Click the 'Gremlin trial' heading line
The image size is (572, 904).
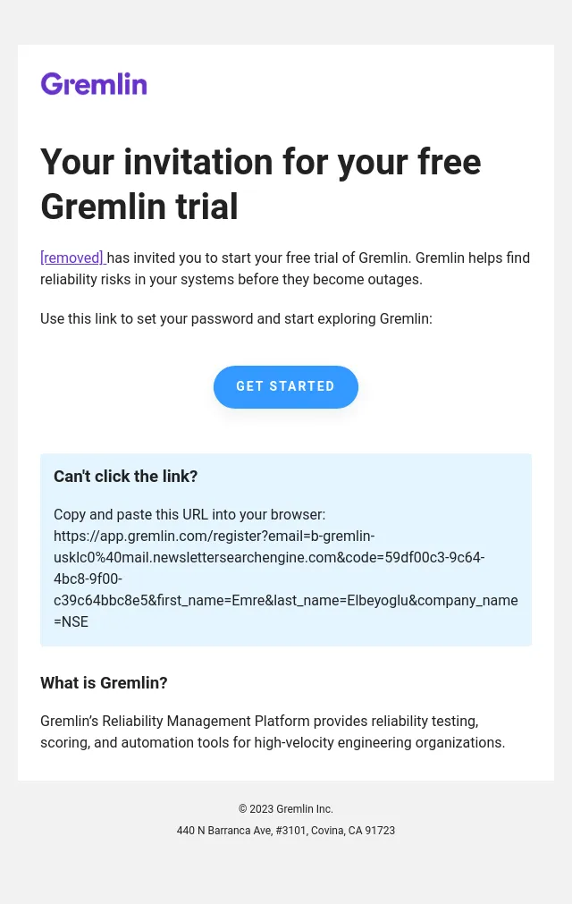click(139, 207)
